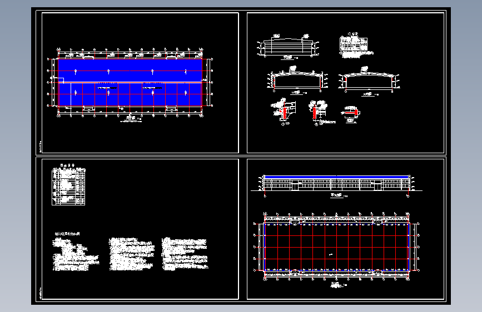Select the rightmost design notes text block
482x312 pixels.
(x=185, y=254)
